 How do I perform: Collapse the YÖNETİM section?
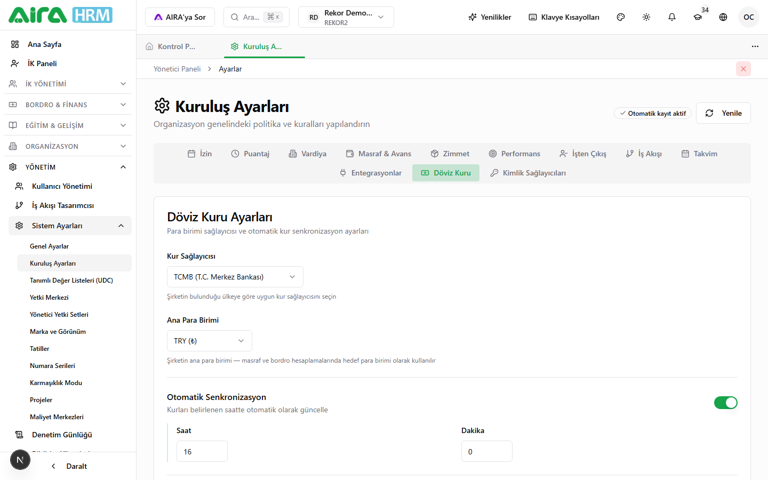tap(68, 167)
